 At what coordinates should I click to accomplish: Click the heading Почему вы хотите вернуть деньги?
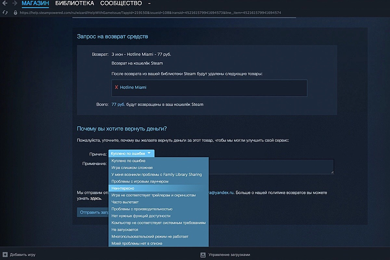click(x=122, y=129)
